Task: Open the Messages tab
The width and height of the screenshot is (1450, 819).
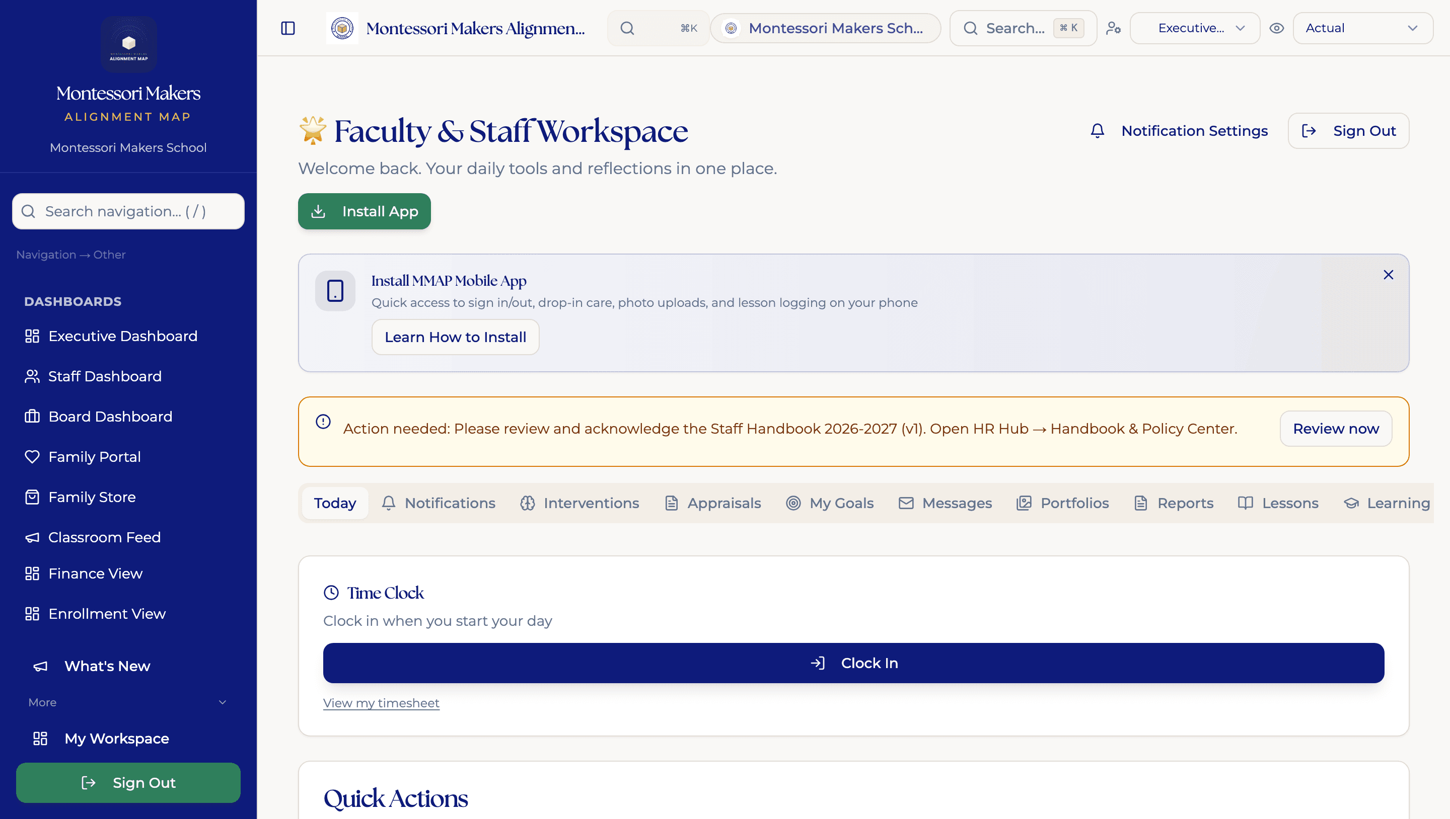Action: pos(946,503)
